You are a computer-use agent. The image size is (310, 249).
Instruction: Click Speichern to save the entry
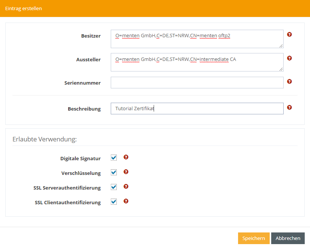click(x=253, y=238)
